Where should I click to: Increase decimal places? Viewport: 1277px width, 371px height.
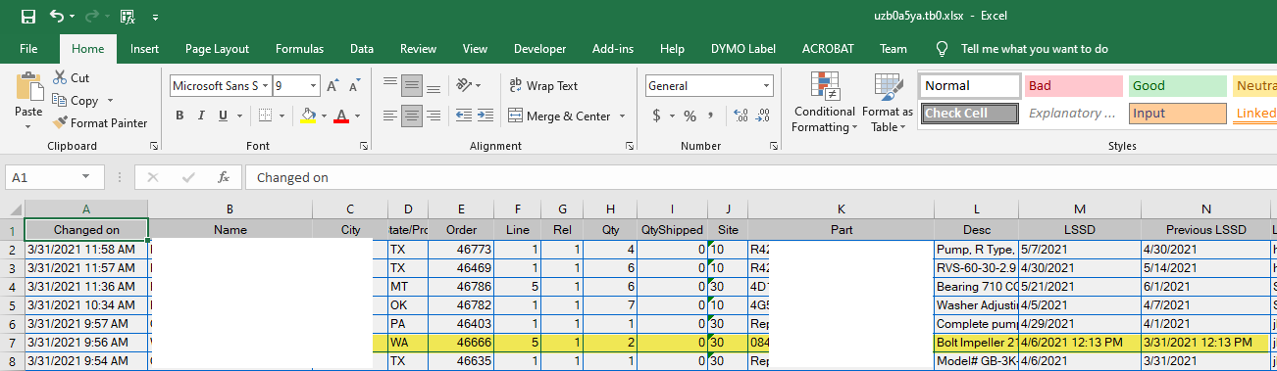[740, 116]
